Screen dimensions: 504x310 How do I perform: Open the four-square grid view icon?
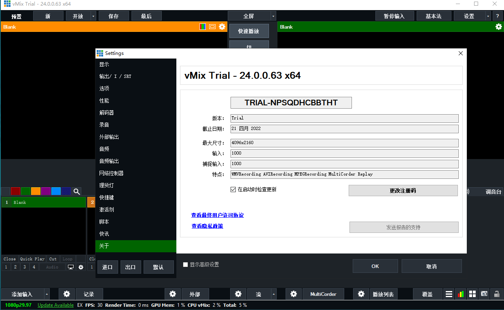tap(472, 294)
